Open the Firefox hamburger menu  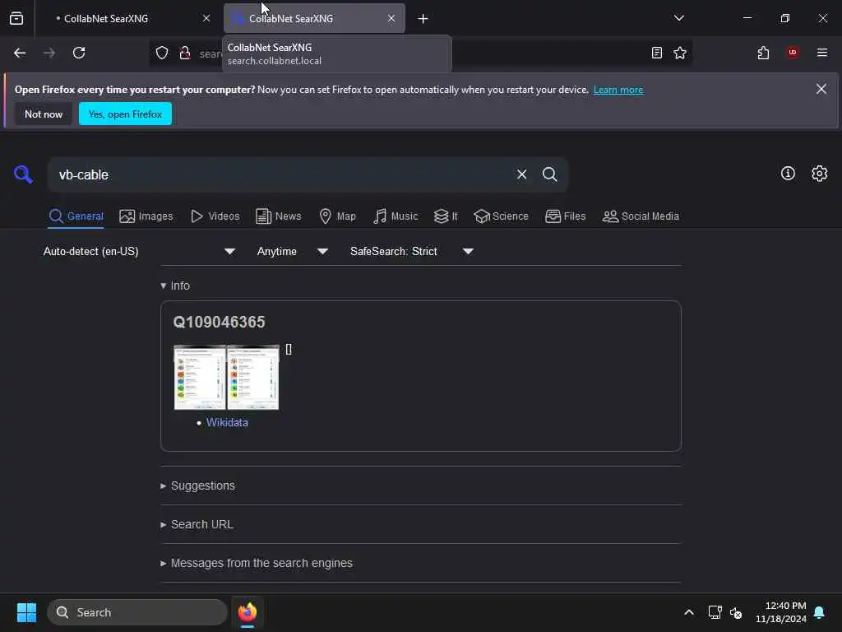(821, 53)
